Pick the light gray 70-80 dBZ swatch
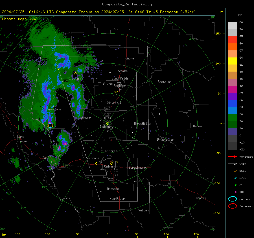Viewport: 254px width, 238px height. [x=233, y=26]
